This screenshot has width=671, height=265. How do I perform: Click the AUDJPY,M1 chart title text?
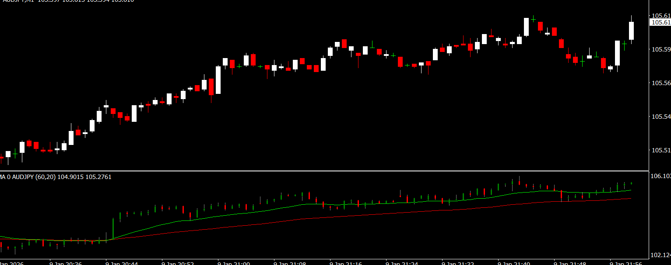click(18, 1)
